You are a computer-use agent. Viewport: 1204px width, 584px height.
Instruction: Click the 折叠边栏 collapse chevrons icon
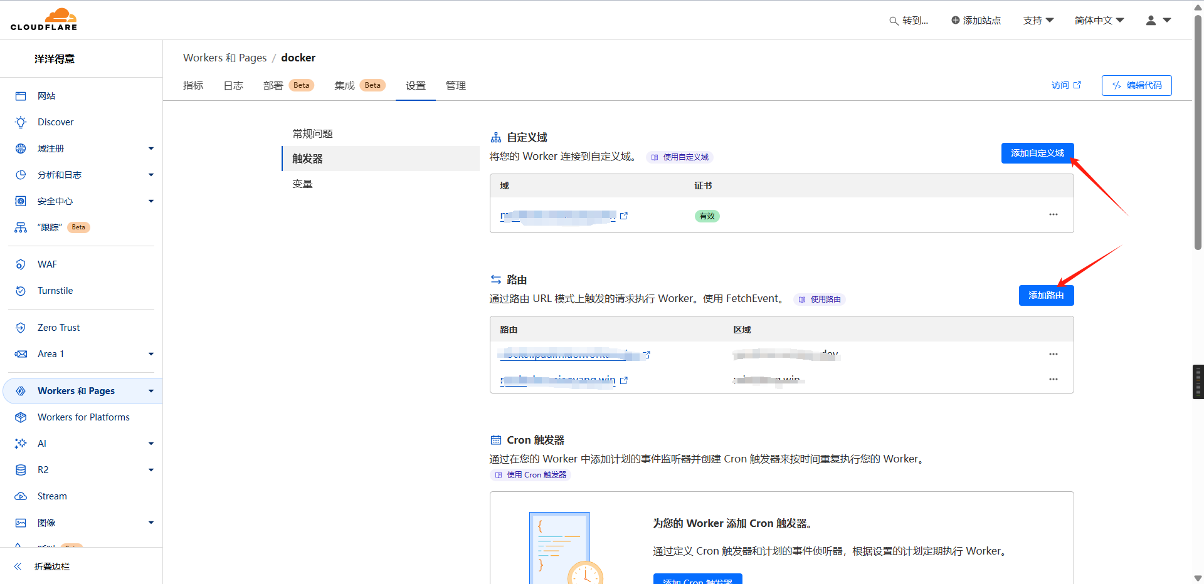pos(18,566)
